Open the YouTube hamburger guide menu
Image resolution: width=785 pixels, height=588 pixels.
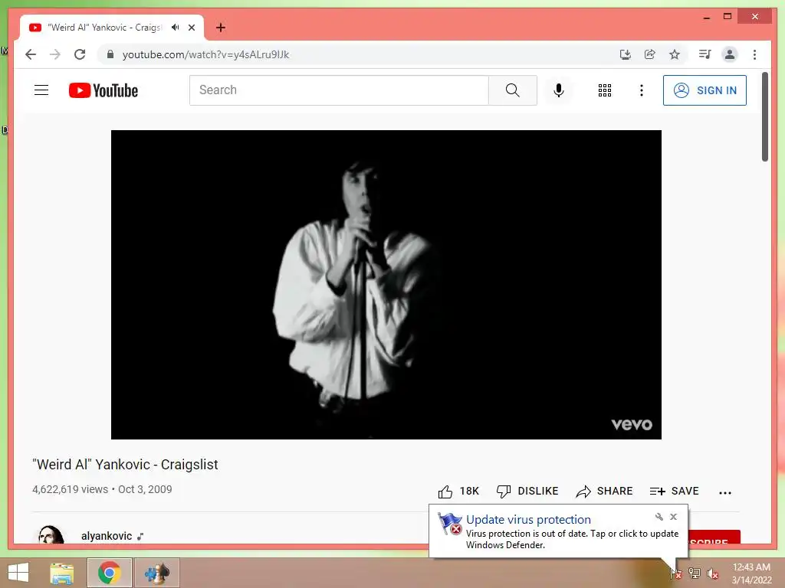41,90
